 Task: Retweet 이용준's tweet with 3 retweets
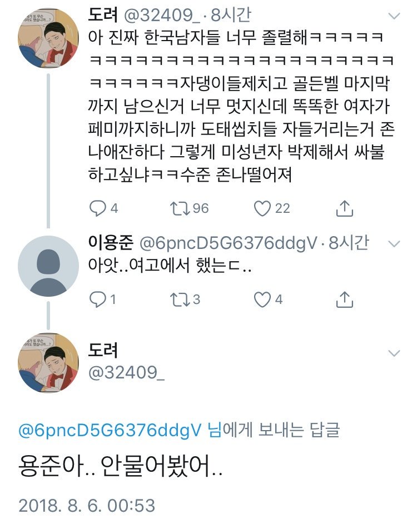tap(178, 300)
